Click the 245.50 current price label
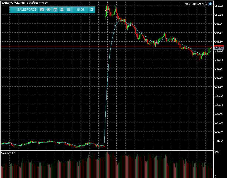This screenshot has height=178, width=227. 219,48
